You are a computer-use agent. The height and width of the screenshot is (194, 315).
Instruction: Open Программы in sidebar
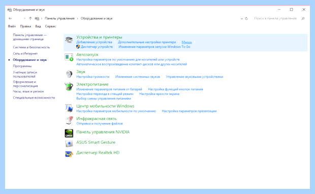[22, 66]
